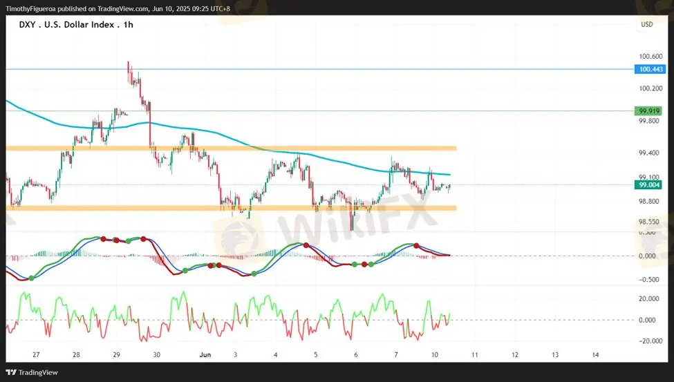This screenshot has width=674, height=382.
Task: Select the upper orange resistance zone
Action: 231,149
